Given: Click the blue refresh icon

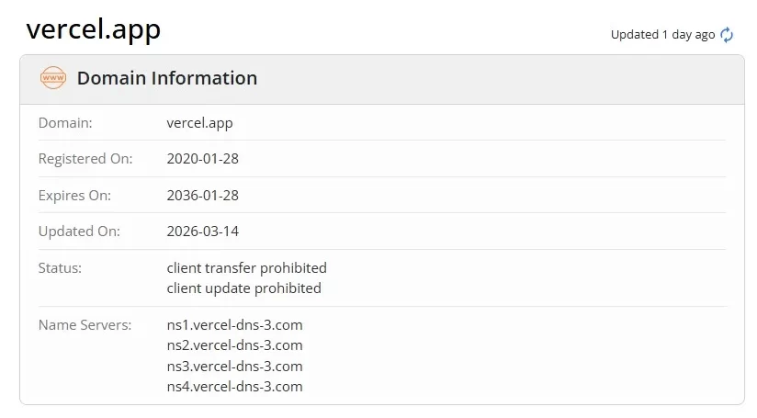Looking at the screenshot, I should point(726,35).
